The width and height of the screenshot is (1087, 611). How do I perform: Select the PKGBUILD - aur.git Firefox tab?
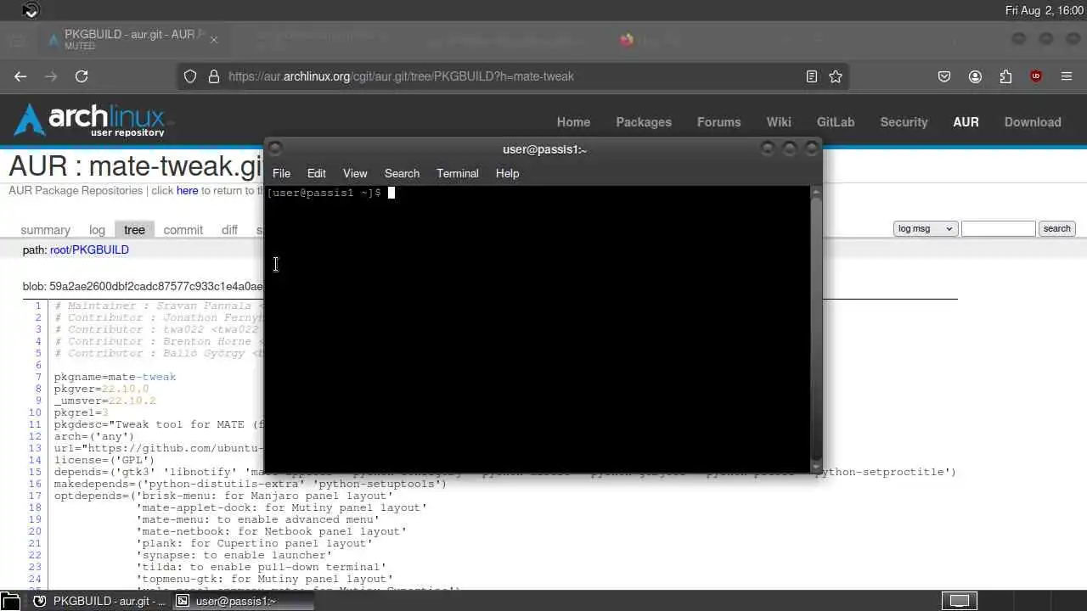[134, 39]
